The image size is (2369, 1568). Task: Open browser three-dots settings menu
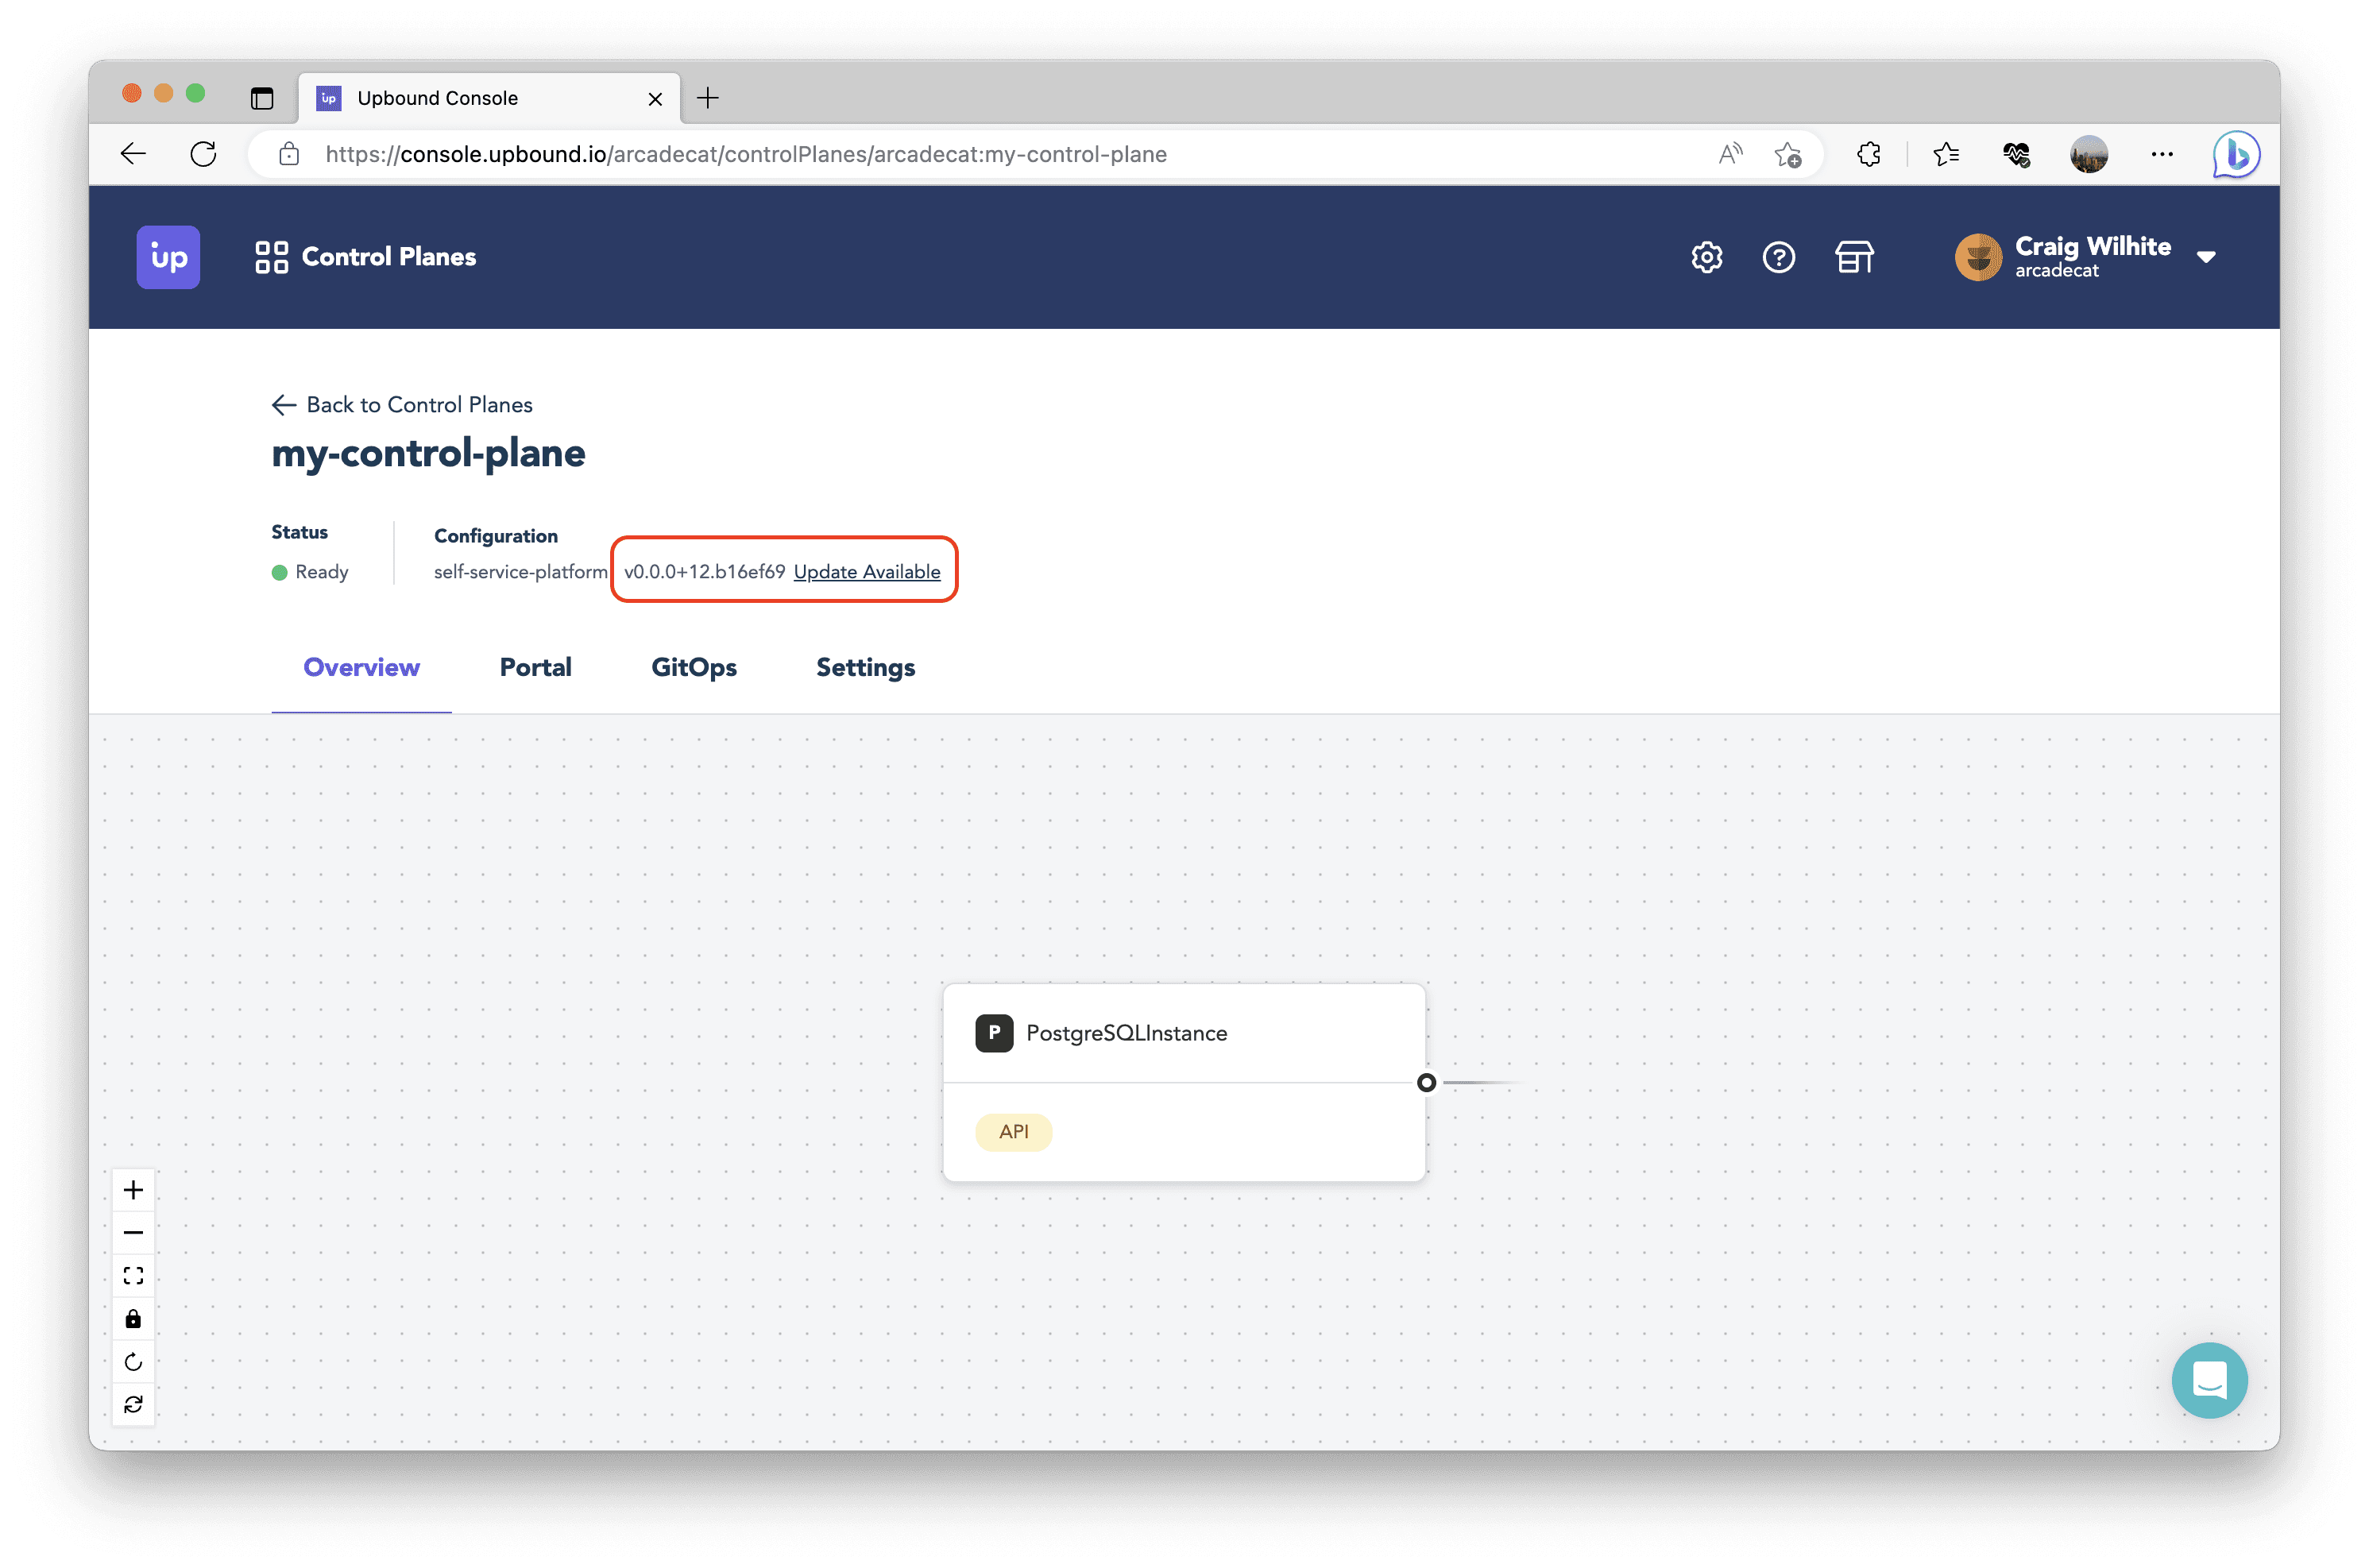click(x=2161, y=154)
